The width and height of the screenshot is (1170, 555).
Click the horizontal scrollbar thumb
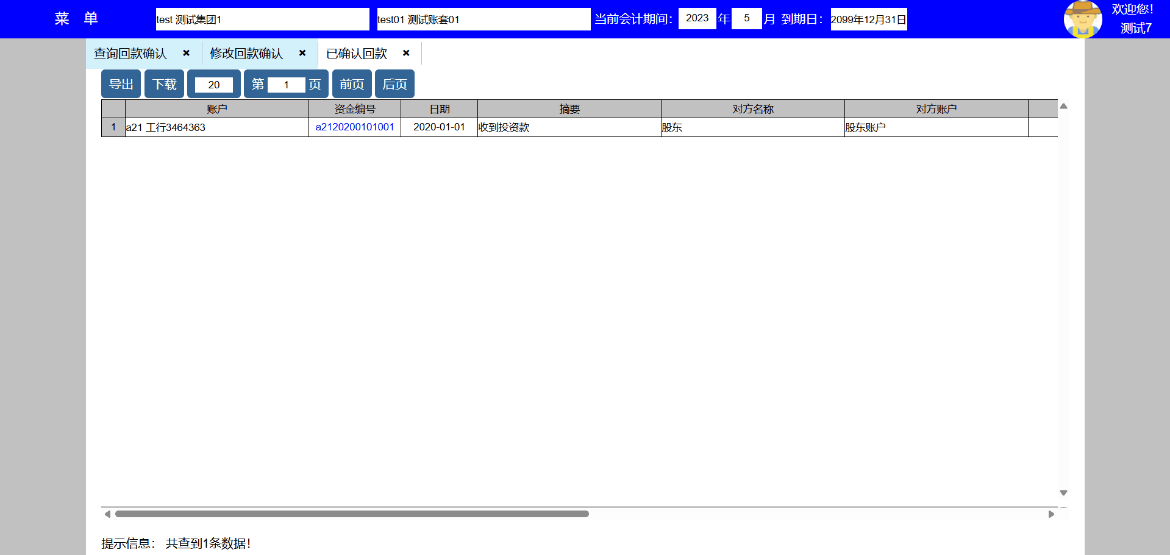point(352,514)
